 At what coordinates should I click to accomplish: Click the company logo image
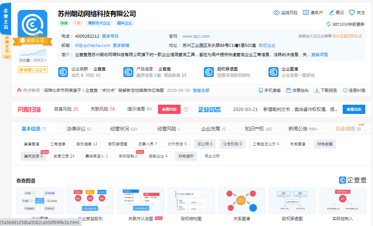(32, 24)
